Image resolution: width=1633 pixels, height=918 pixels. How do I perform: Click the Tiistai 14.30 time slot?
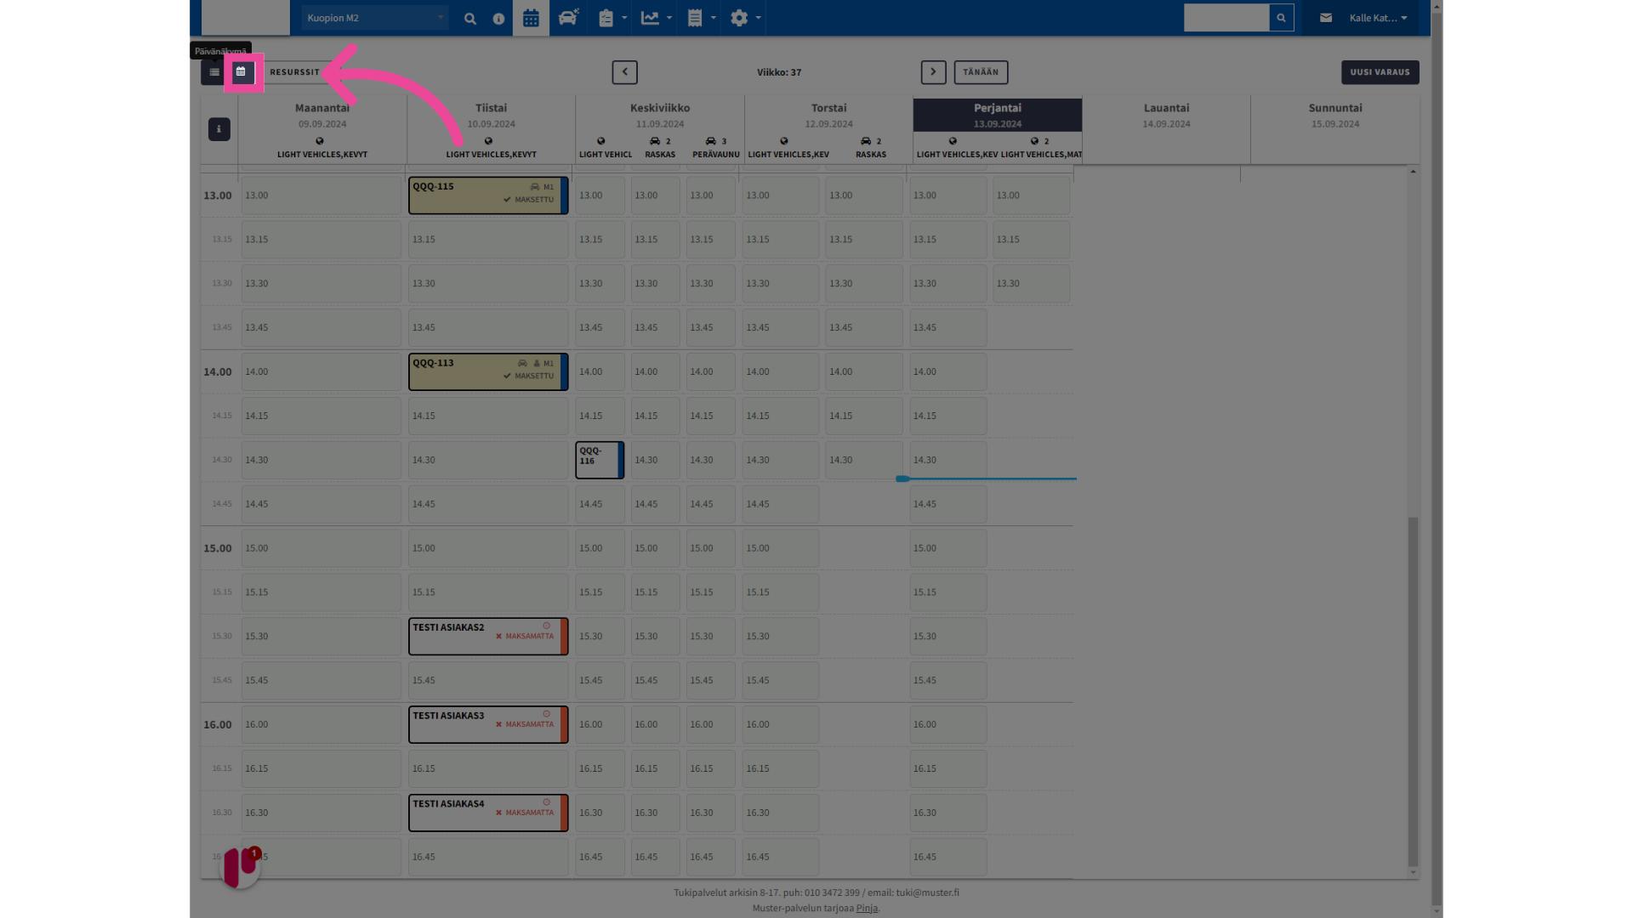pos(488,460)
